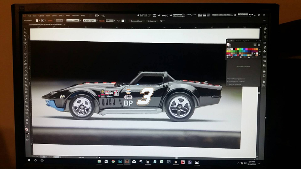Click the red Stroke label link
The height and width of the screenshot is (169, 301).
50,21
